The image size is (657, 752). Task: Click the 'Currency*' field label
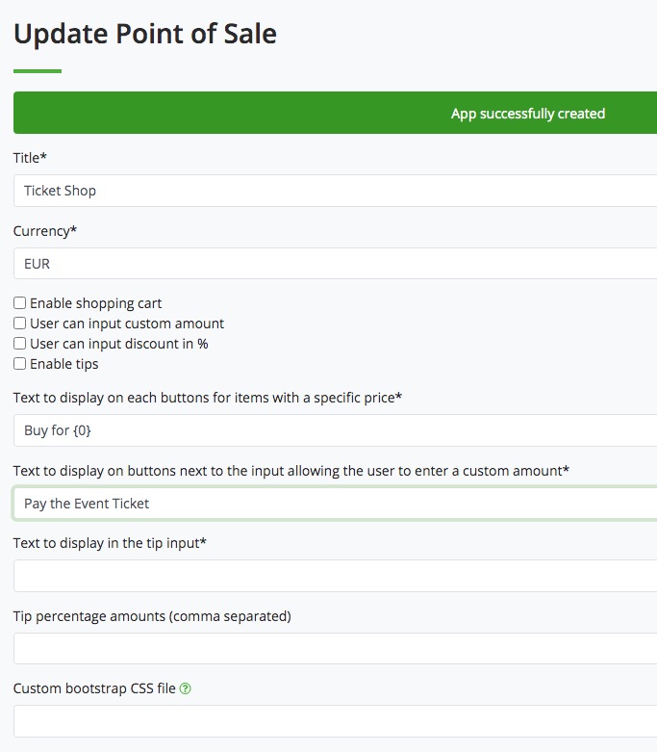click(x=44, y=231)
